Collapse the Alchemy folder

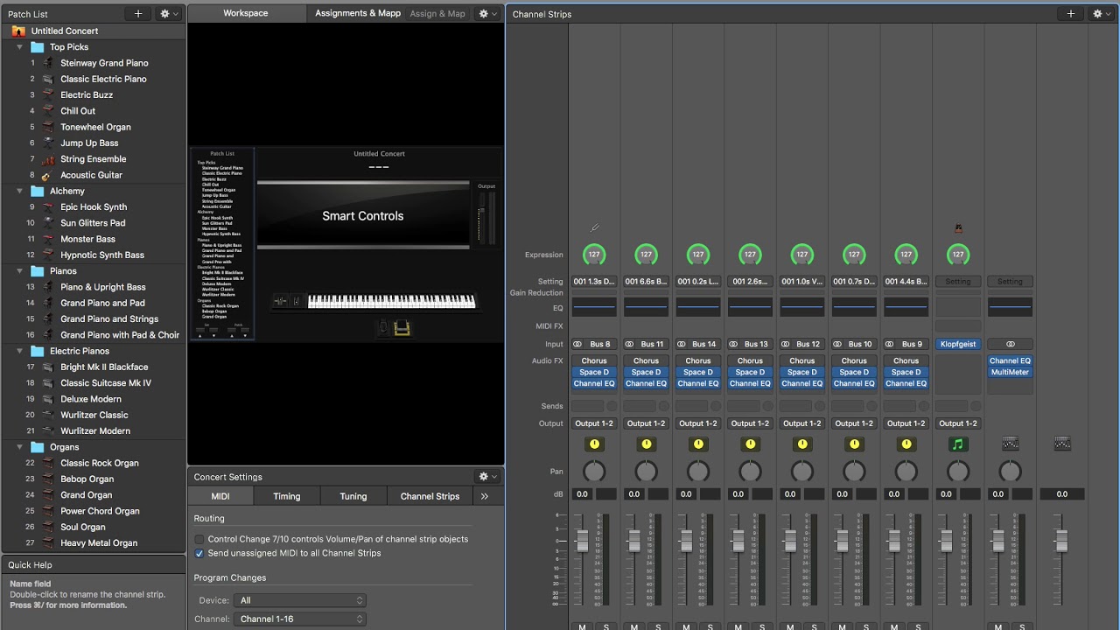[19, 191]
